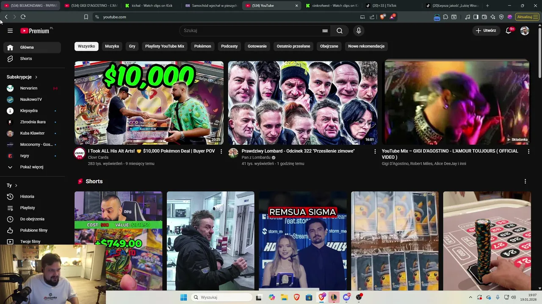The height and width of the screenshot is (304, 542).
Task: Toggle the browser sidebar panel icon
Action: point(476,17)
